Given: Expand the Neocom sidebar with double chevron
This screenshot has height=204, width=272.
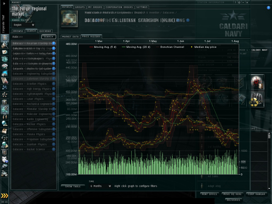Looking at the screenshot, I should tap(4, 3).
